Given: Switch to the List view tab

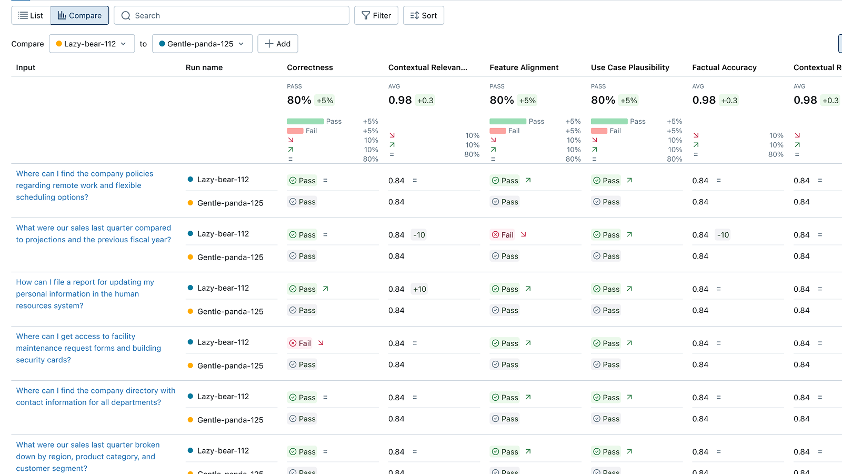Looking at the screenshot, I should point(30,15).
